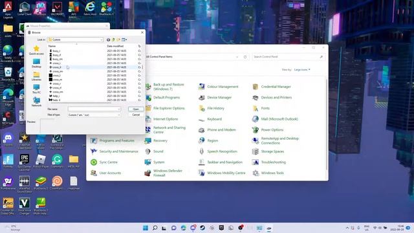Expand Control Panel address bar history dropdown
The width and height of the screenshot is (414, 233).
click(237, 57)
